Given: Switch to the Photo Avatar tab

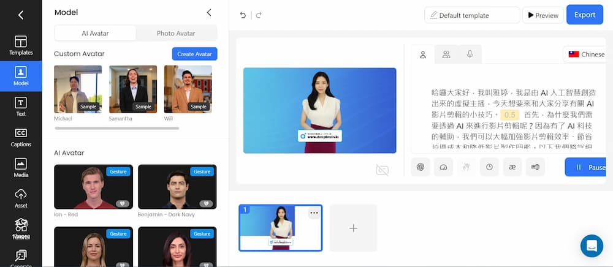Looking at the screenshot, I should (x=176, y=33).
